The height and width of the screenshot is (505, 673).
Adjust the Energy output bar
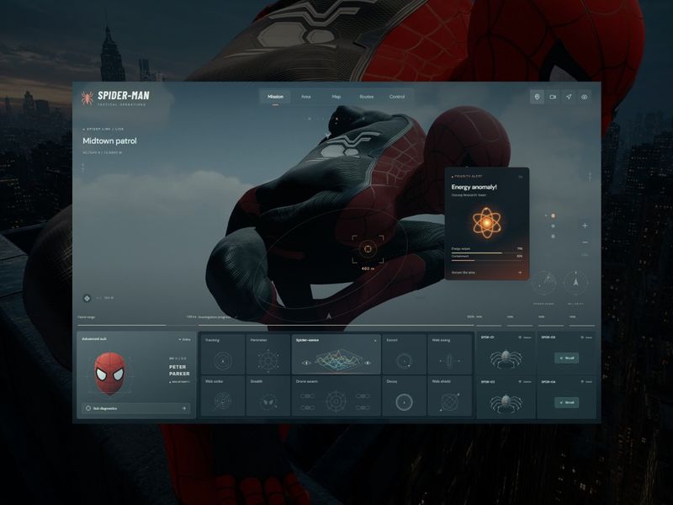(x=487, y=253)
